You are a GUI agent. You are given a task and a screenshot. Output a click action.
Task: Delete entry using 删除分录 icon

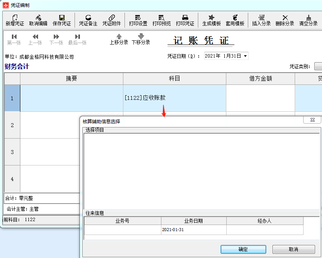[285, 20]
